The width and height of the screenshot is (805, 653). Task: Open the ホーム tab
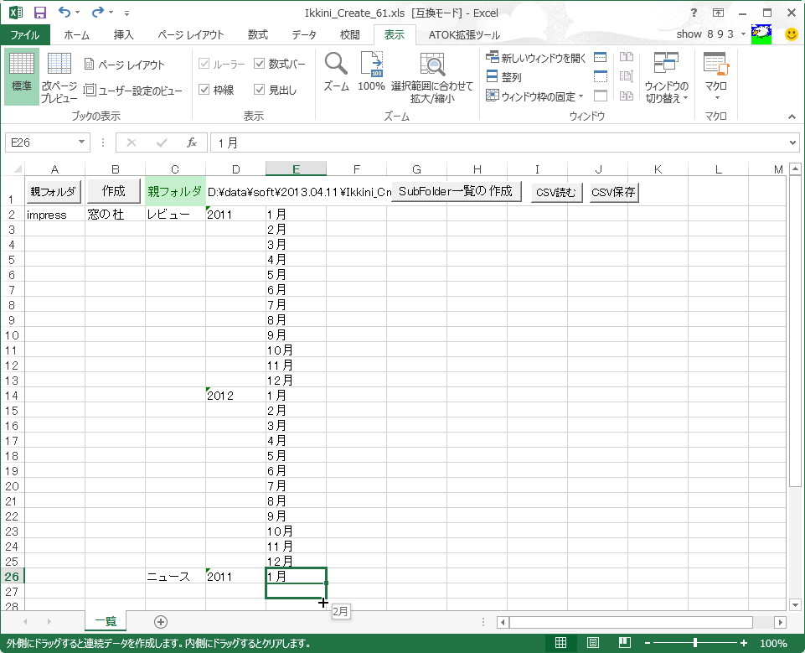coord(77,34)
